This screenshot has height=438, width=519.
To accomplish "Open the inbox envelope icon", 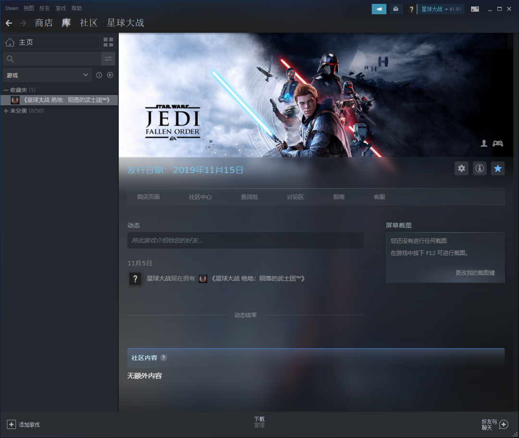I will click(x=395, y=9).
